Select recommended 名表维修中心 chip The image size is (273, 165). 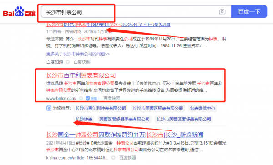(202, 108)
